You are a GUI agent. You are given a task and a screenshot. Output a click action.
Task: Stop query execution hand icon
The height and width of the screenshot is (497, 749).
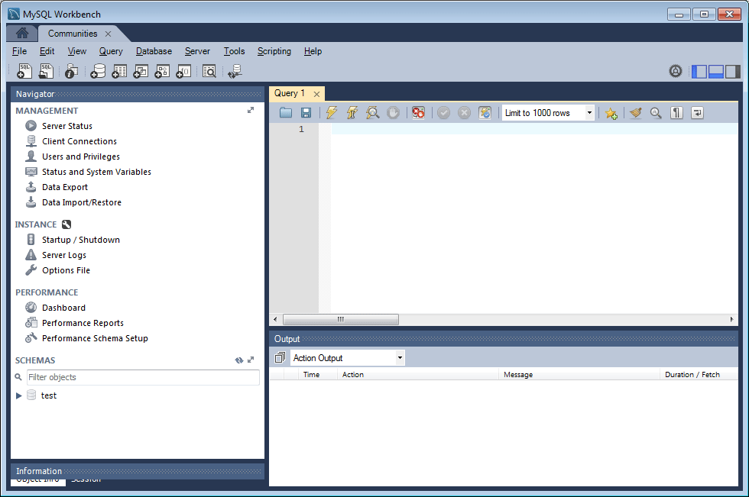coord(393,112)
